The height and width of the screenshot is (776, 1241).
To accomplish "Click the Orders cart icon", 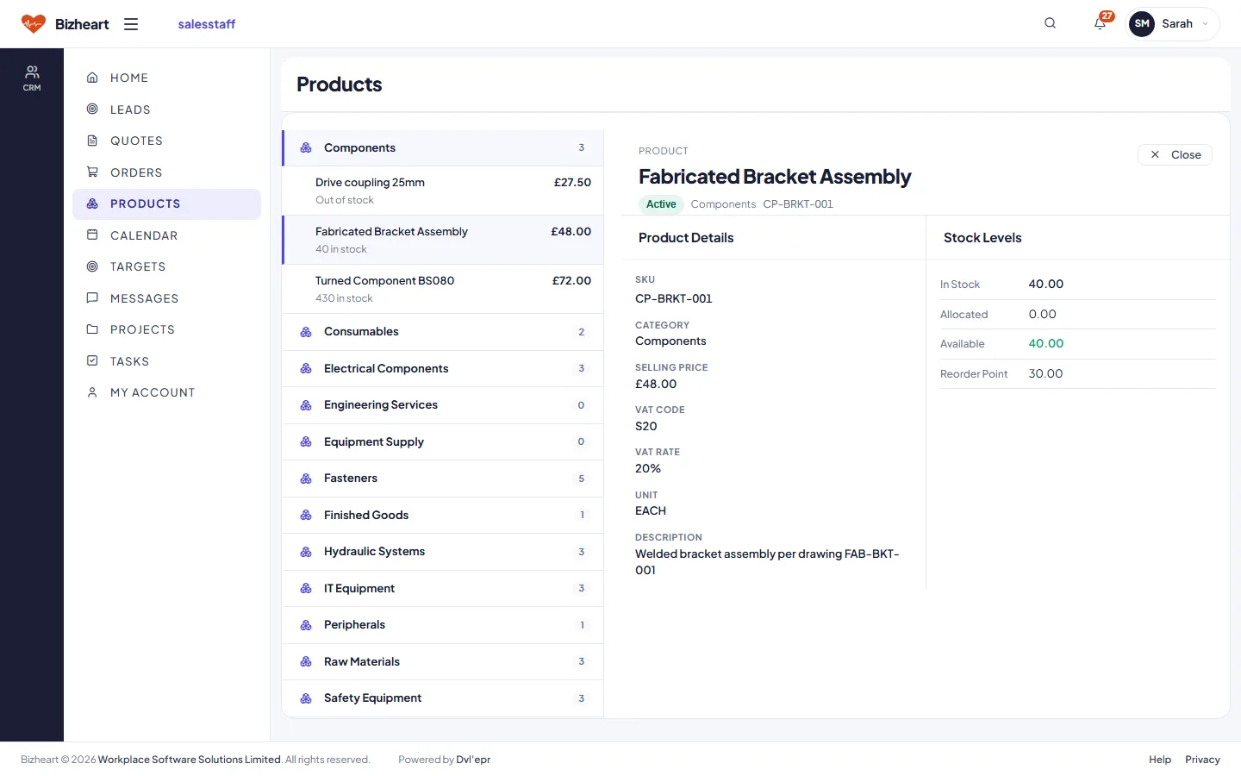I will [92, 172].
